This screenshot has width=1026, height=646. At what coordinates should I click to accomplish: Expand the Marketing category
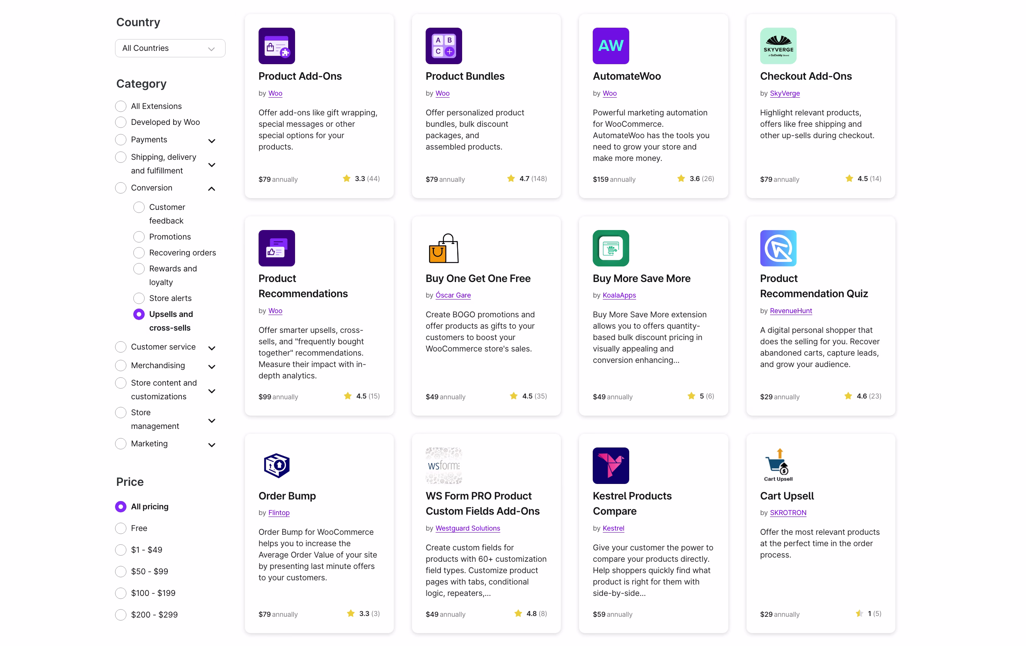(212, 444)
